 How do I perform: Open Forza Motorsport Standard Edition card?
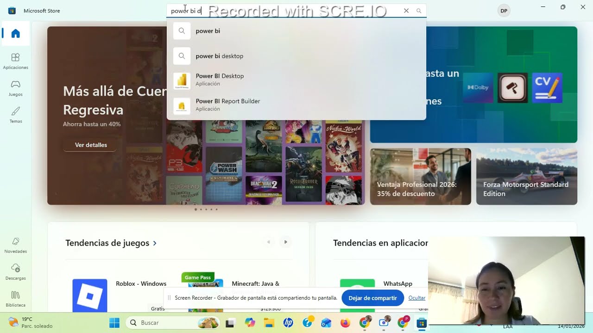pyautogui.click(x=527, y=176)
